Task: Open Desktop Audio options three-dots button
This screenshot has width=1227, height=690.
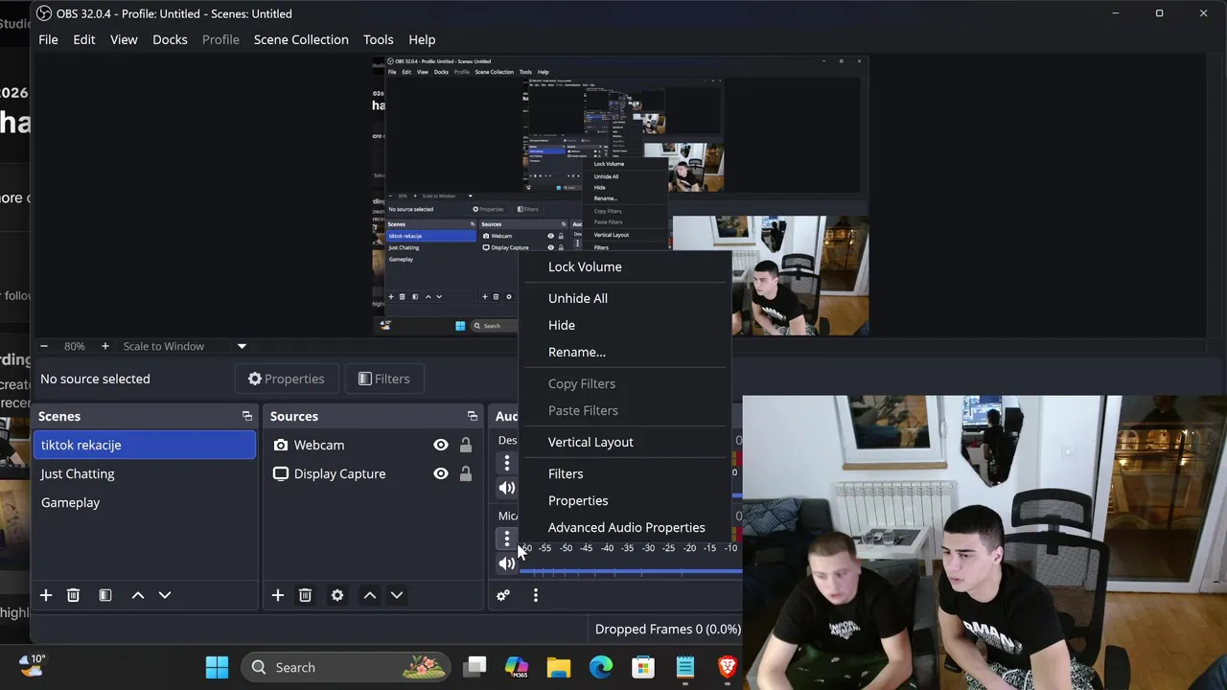Action: (x=507, y=463)
